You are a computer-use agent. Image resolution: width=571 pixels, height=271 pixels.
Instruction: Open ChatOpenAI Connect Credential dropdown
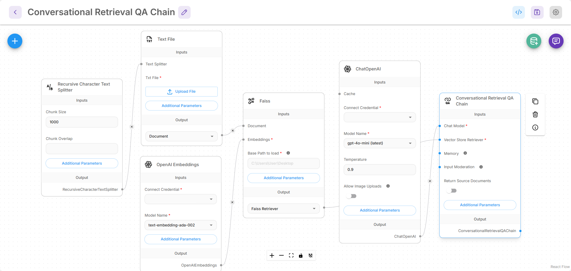[379, 117]
